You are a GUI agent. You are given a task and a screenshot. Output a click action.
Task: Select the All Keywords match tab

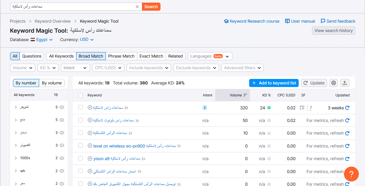pyautogui.click(x=61, y=56)
